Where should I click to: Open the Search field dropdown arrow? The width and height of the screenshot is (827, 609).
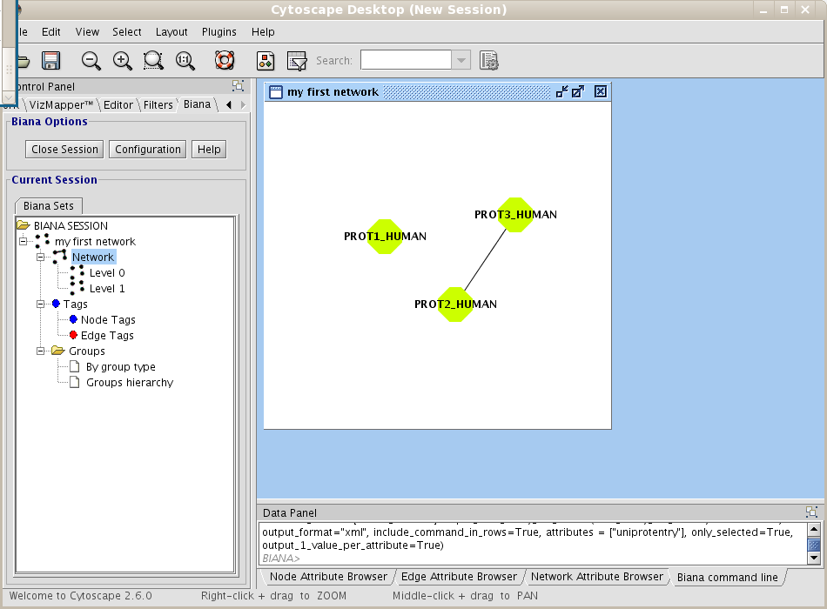click(x=461, y=61)
